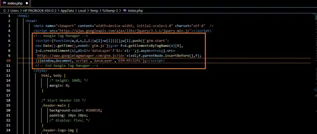The width and height of the screenshot is (317, 134).
Task: Click the jquery.min.js script URL
Action: tap(125, 31)
